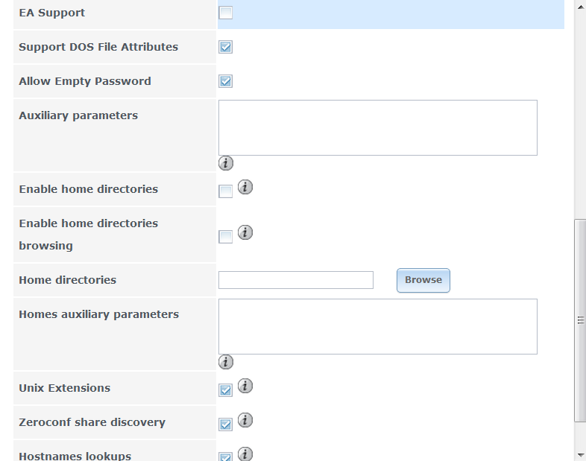
Task: Click info icon beside Enable home directories
Action: coord(245,187)
